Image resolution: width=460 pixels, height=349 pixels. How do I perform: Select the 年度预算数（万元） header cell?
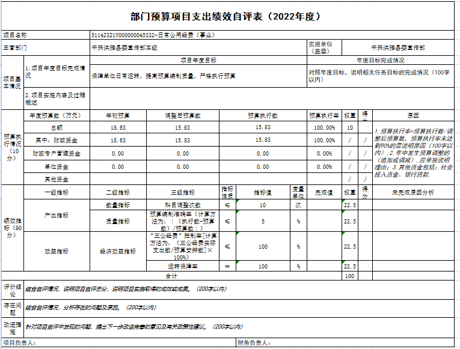click(x=57, y=115)
